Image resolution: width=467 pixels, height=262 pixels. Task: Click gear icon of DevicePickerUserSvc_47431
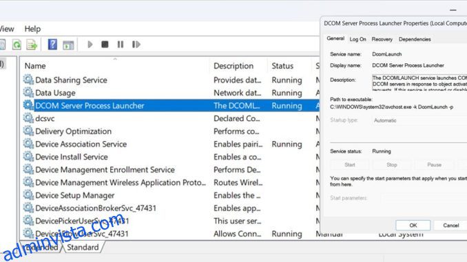[28, 220]
